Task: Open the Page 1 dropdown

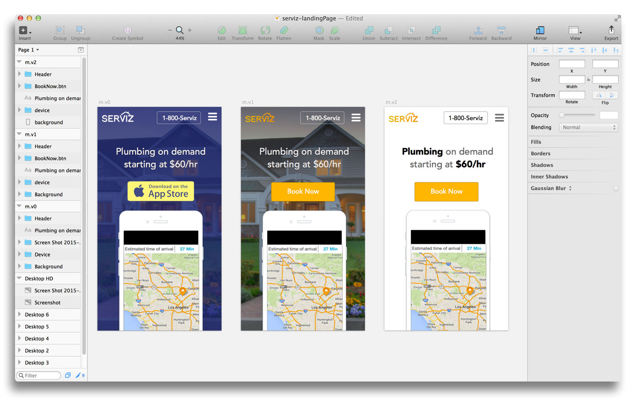Action: (x=29, y=50)
